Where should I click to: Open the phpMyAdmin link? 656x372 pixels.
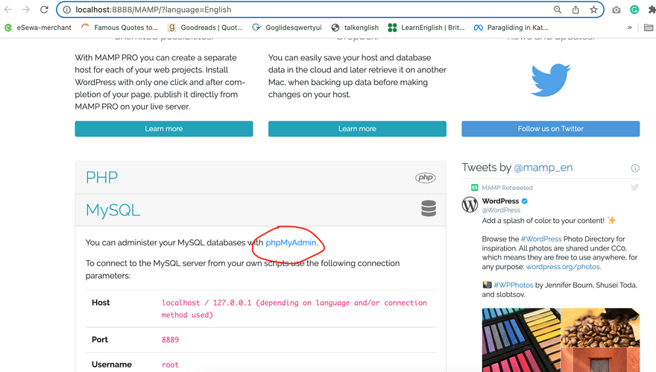[291, 242]
